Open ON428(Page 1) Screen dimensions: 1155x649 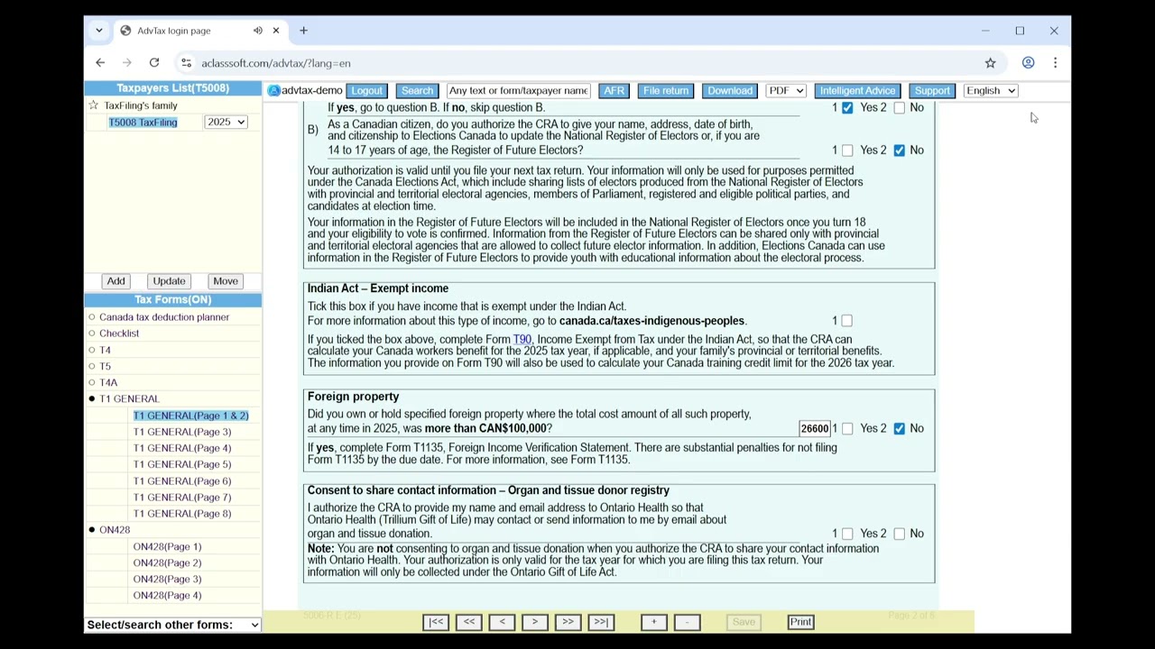pos(167,546)
